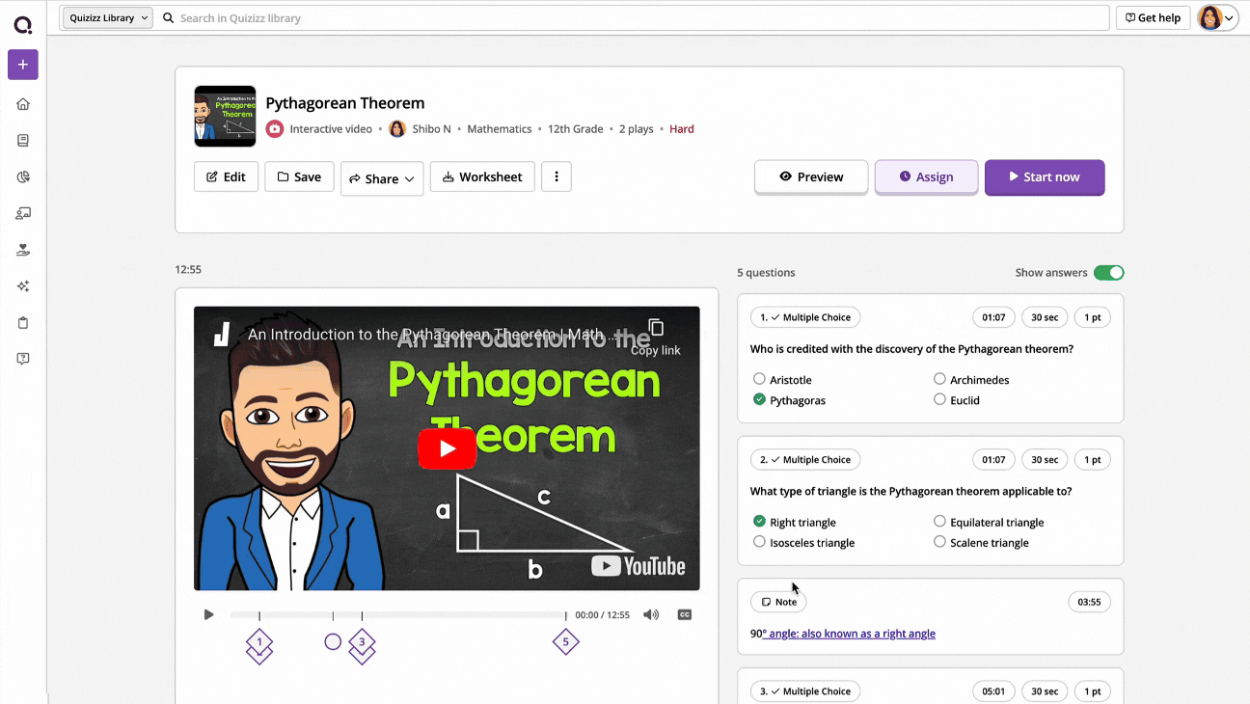Image resolution: width=1250 pixels, height=704 pixels.
Task: Click the Worksheet download button
Action: click(482, 176)
